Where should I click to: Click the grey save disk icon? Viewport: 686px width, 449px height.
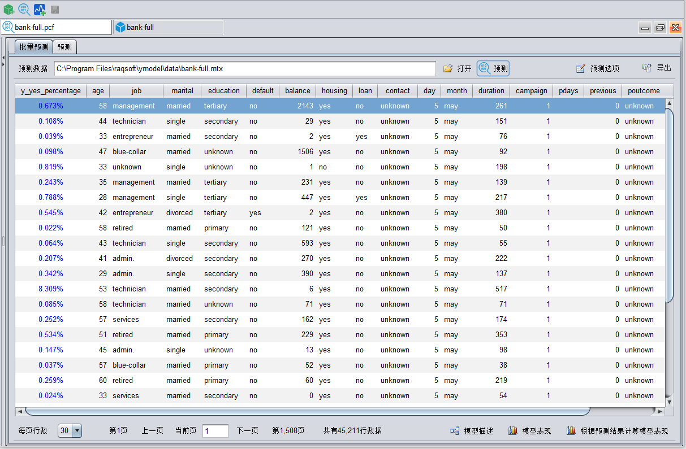(x=55, y=10)
